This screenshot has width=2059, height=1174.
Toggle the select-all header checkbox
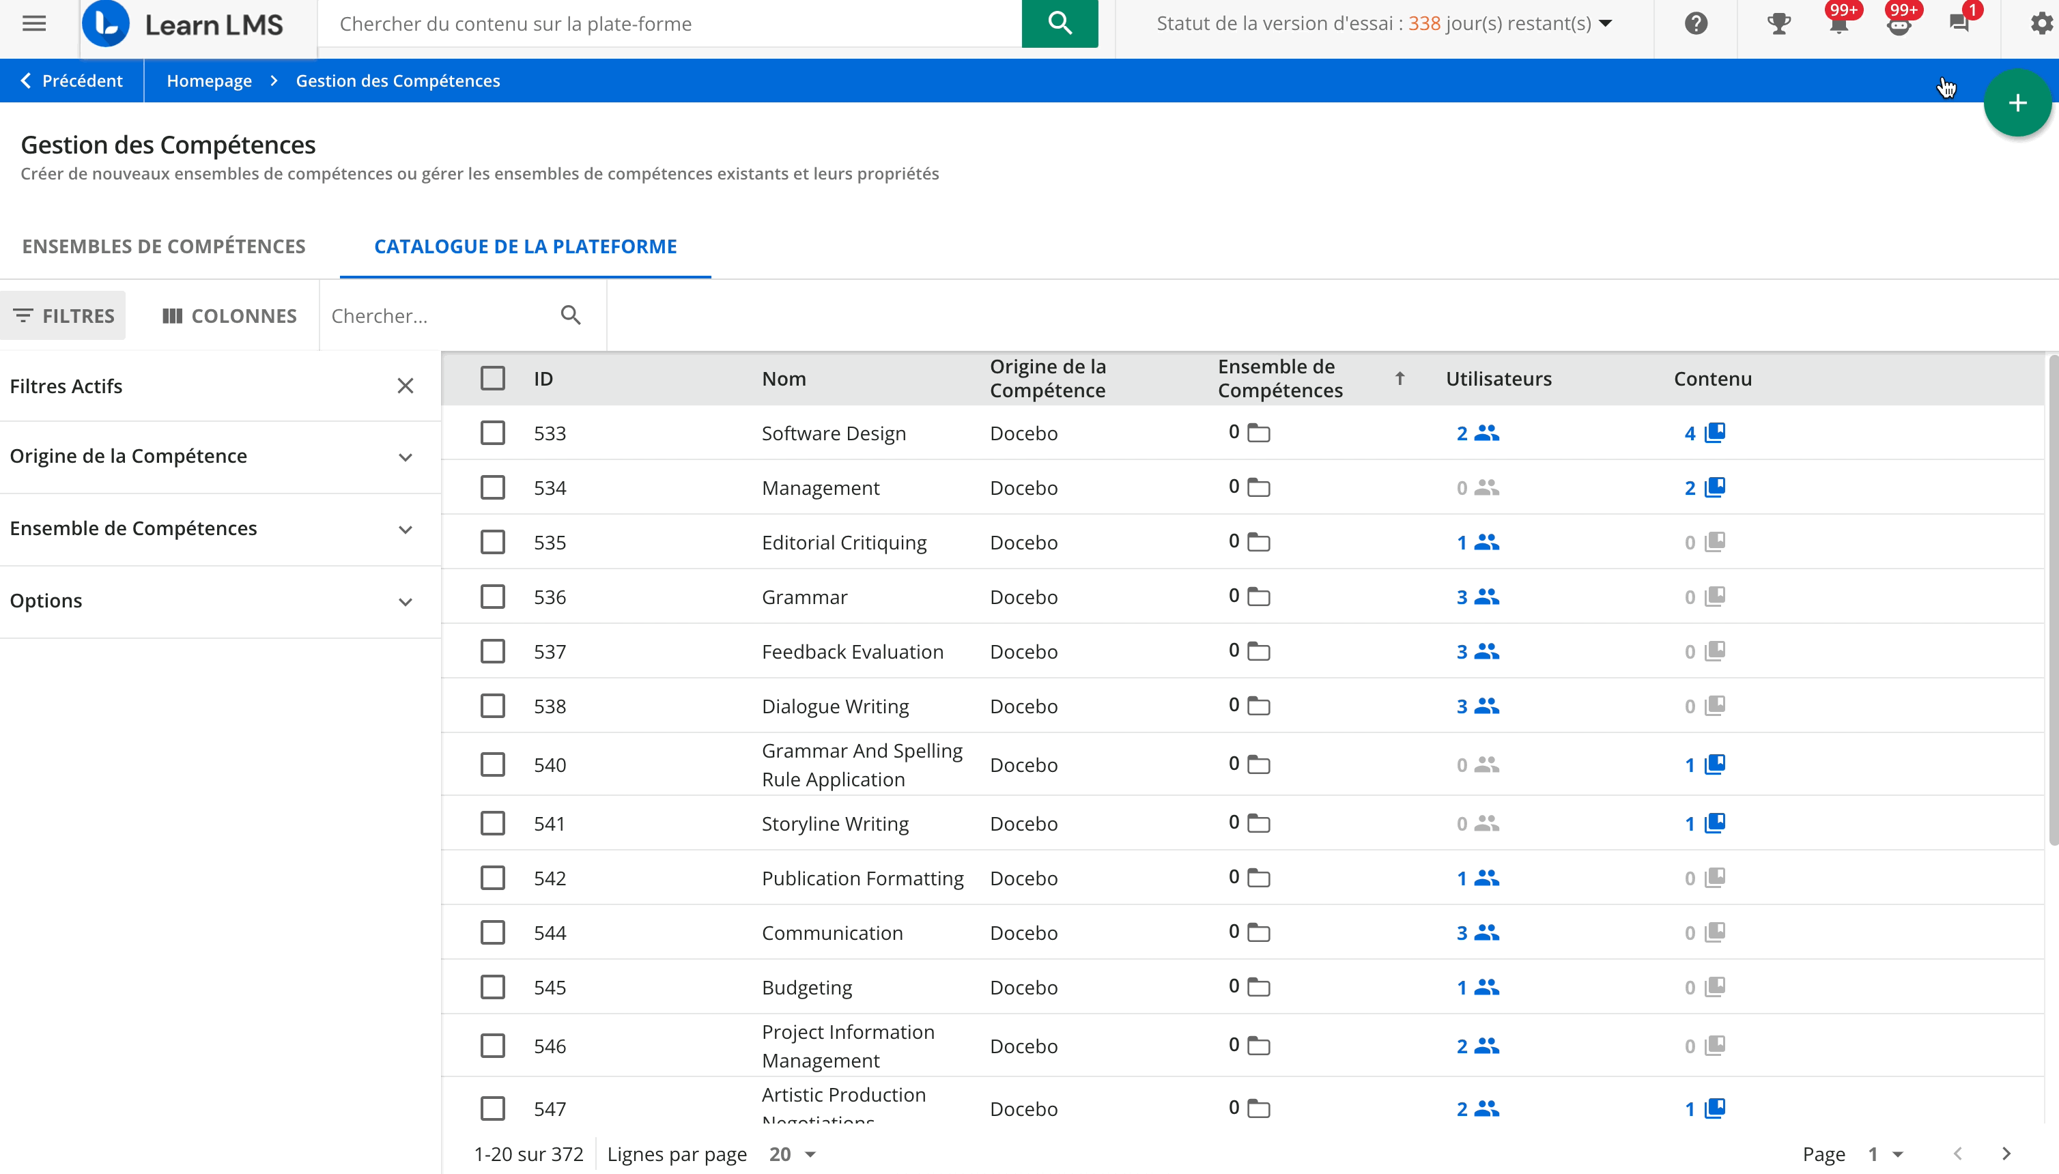point(492,378)
